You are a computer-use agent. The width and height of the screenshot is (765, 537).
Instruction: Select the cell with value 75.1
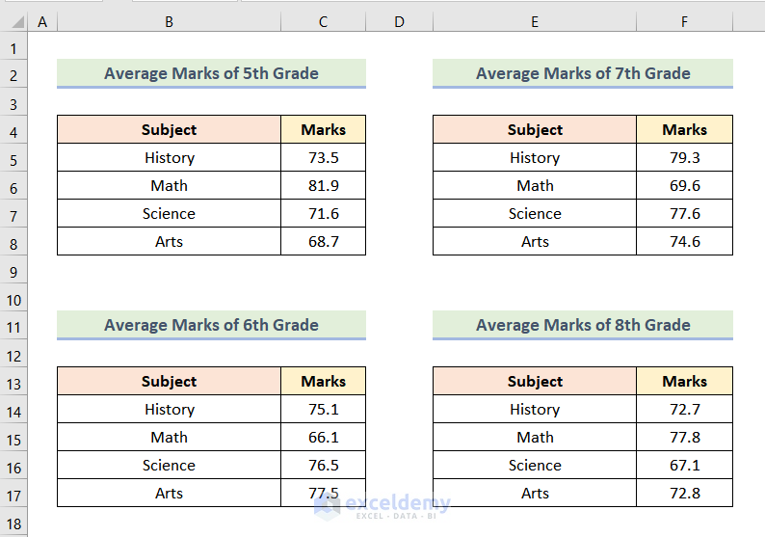point(323,410)
